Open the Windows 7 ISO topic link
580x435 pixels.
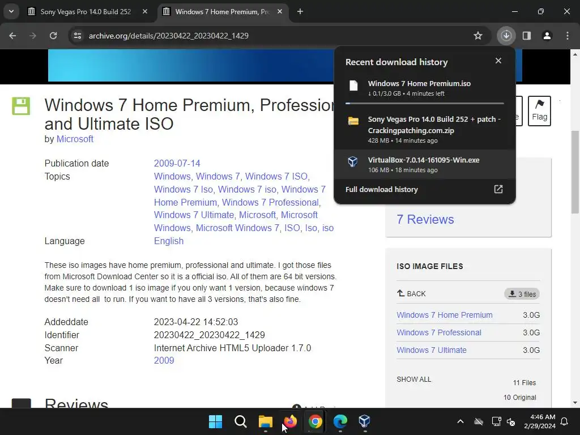pyautogui.click(x=276, y=177)
